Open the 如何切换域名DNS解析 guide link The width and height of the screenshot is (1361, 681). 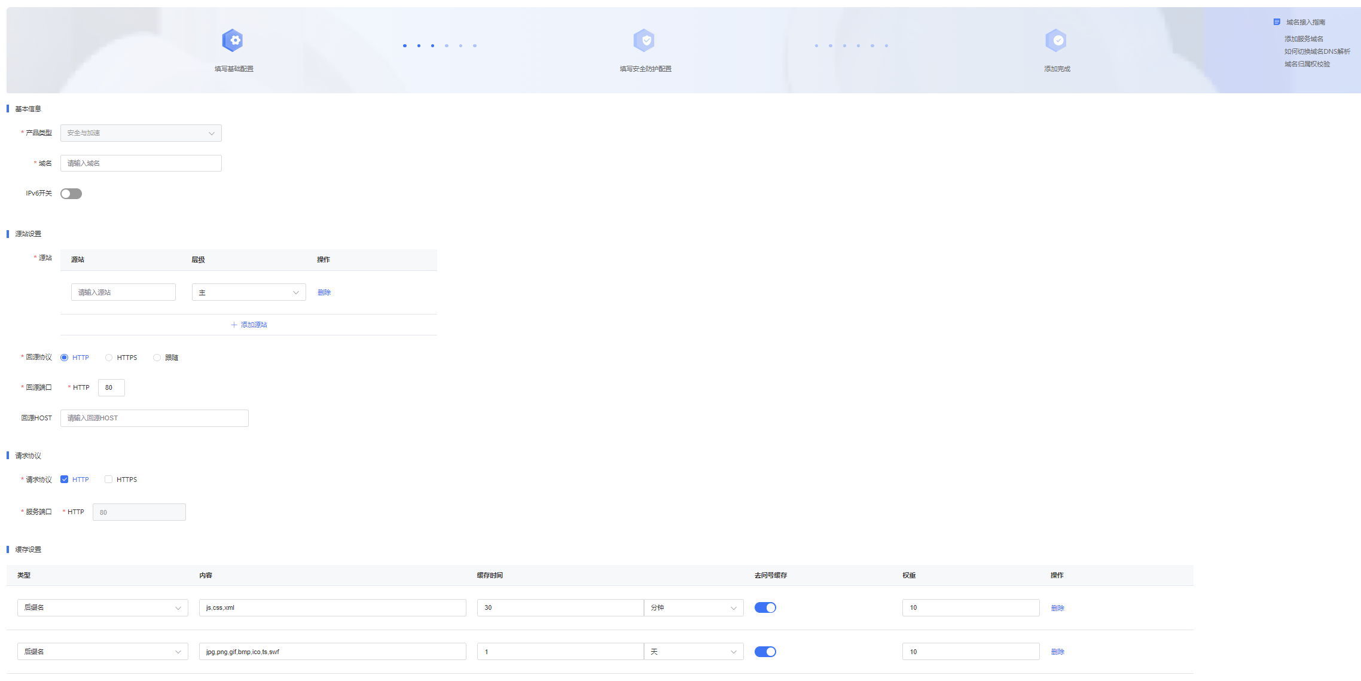click(x=1317, y=51)
